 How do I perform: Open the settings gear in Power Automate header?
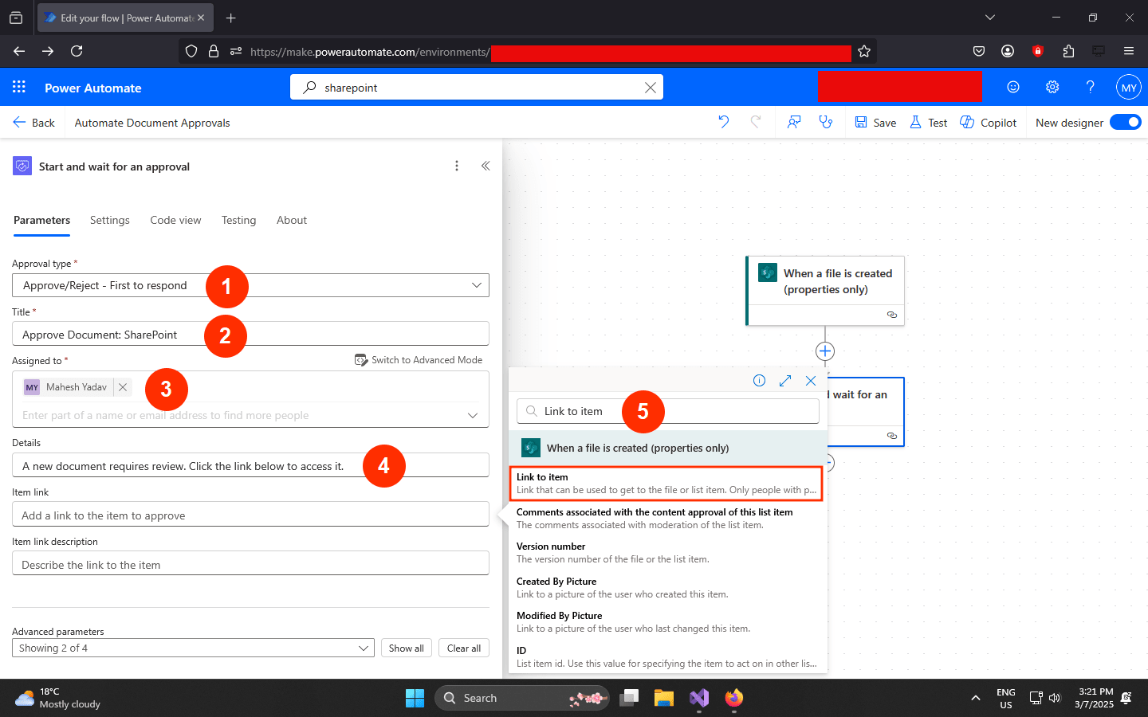click(1052, 88)
